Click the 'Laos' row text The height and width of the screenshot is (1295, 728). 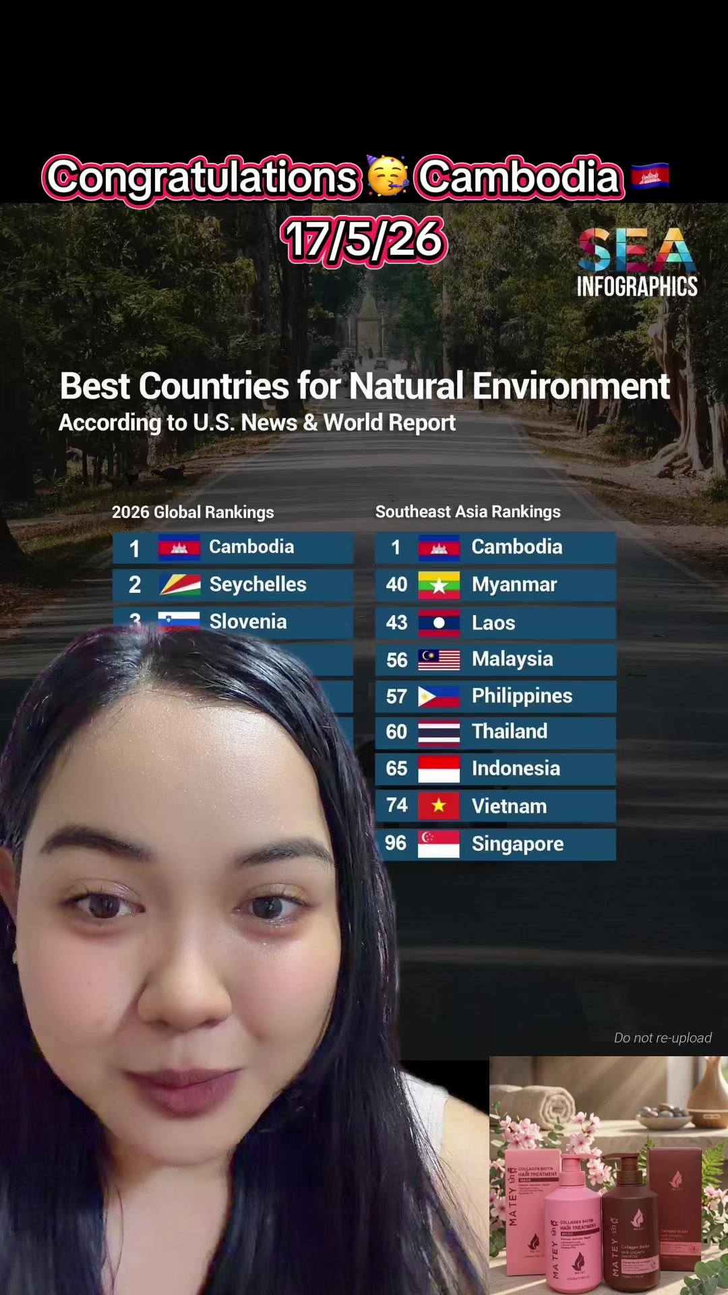(x=493, y=623)
